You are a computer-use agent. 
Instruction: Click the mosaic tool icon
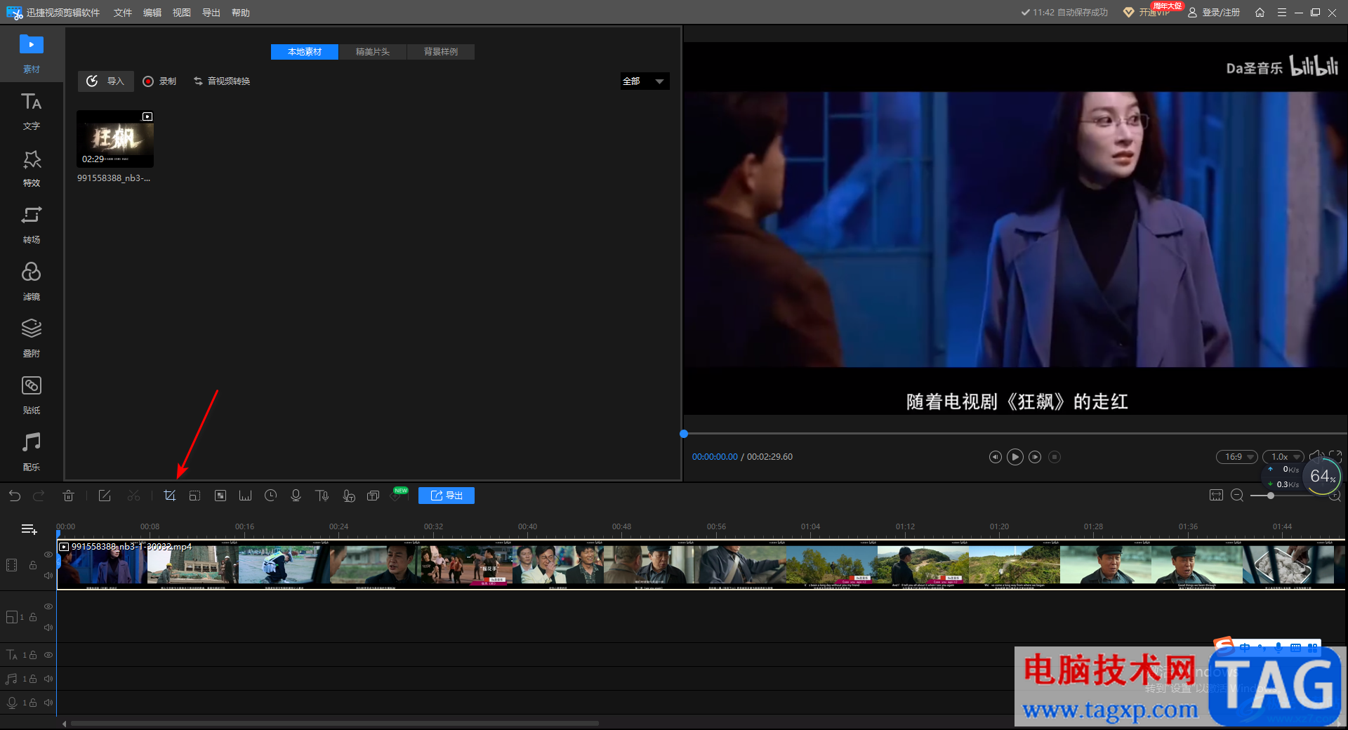[220, 496]
